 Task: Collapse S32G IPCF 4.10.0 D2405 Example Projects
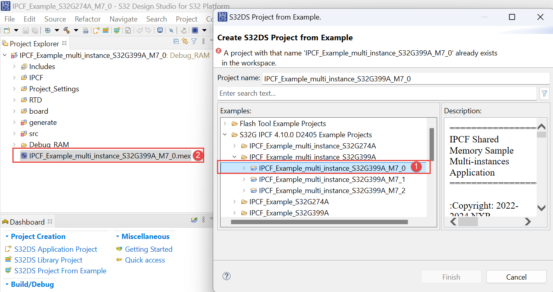[x=225, y=135]
